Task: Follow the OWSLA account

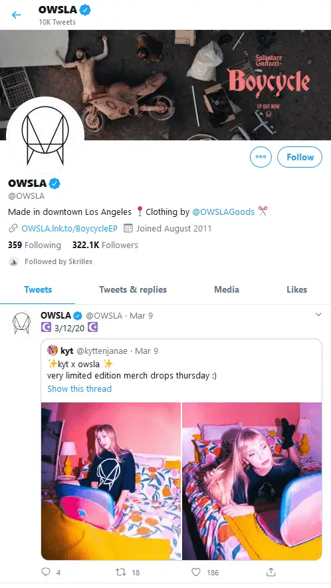Action: pyautogui.click(x=300, y=157)
